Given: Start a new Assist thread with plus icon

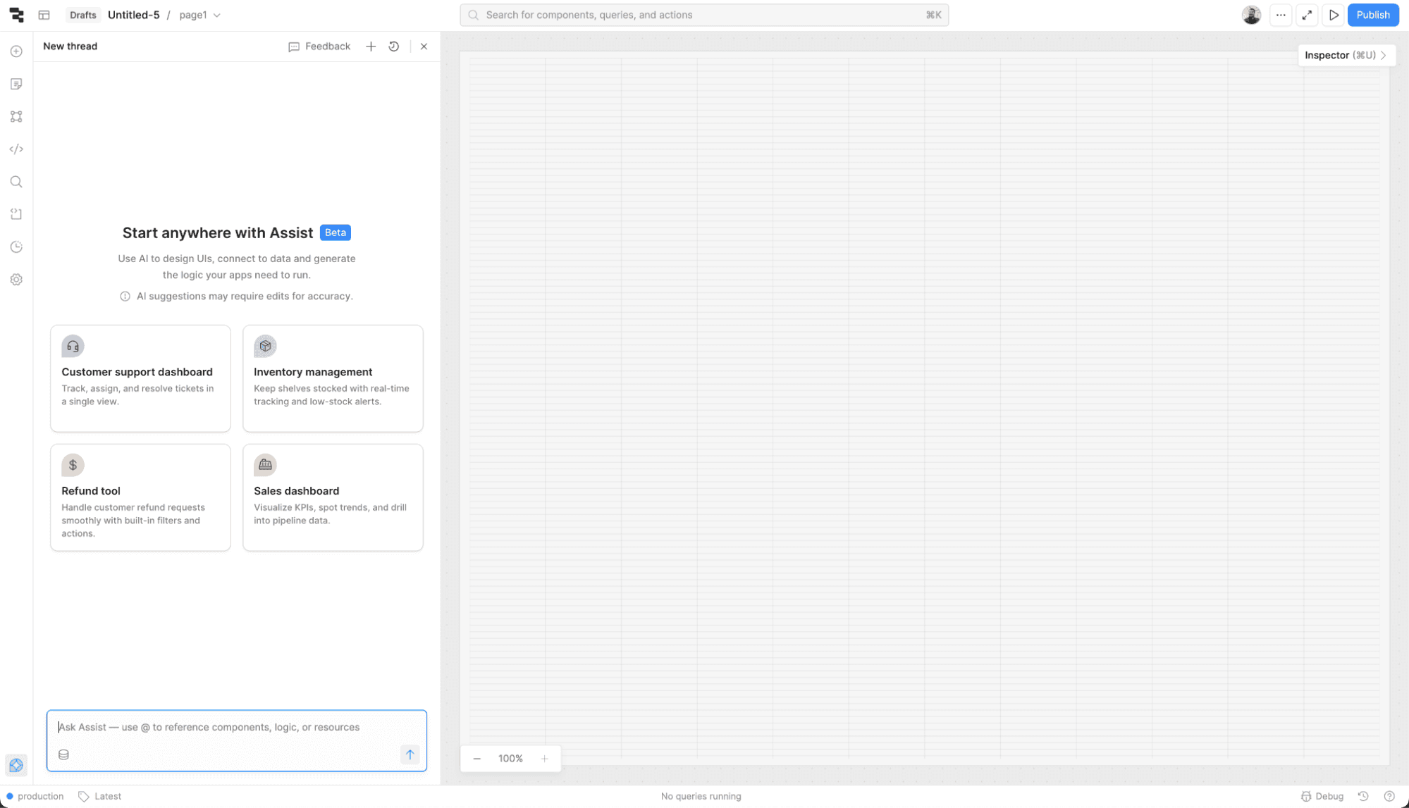Looking at the screenshot, I should [371, 46].
